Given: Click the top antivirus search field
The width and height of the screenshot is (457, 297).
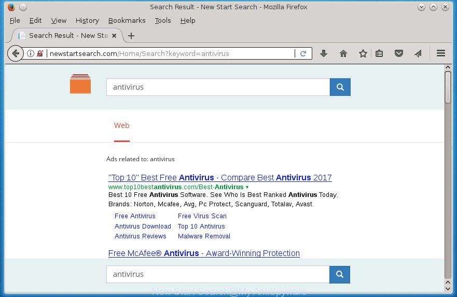Looking at the screenshot, I should (x=218, y=87).
